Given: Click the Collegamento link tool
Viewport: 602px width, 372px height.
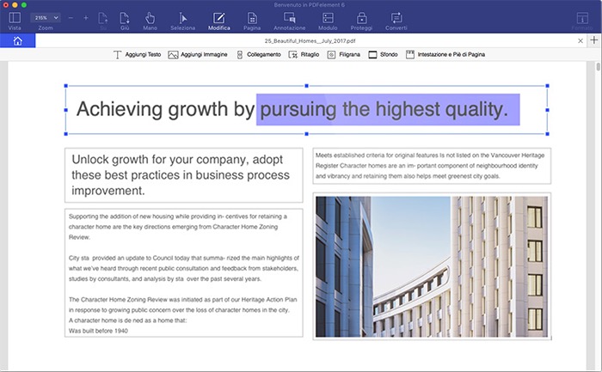Looking at the screenshot, I should click(x=259, y=55).
